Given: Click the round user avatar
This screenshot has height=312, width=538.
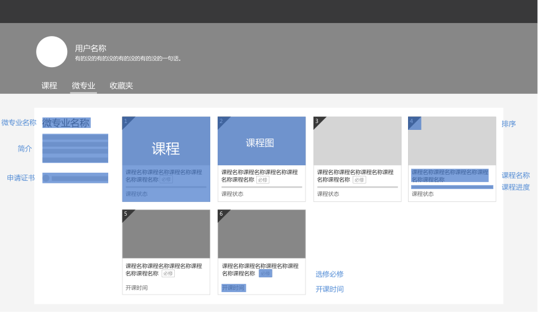Looking at the screenshot, I should pyautogui.click(x=52, y=52).
